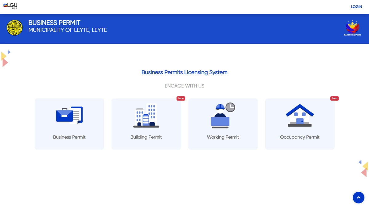Select the buildings Building Permit icon
The width and height of the screenshot is (369, 207).
pos(146,115)
